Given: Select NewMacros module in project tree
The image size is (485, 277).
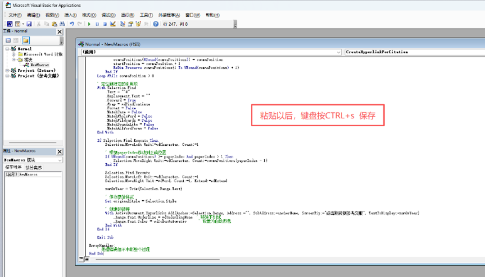Looking at the screenshot, I should 39,65.
